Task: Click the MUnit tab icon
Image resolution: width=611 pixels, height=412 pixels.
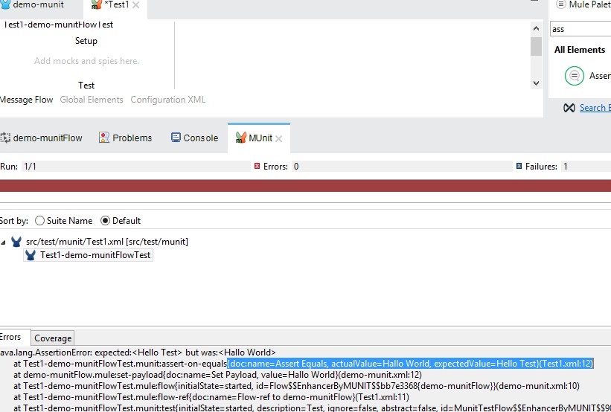Action: point(241,138)
